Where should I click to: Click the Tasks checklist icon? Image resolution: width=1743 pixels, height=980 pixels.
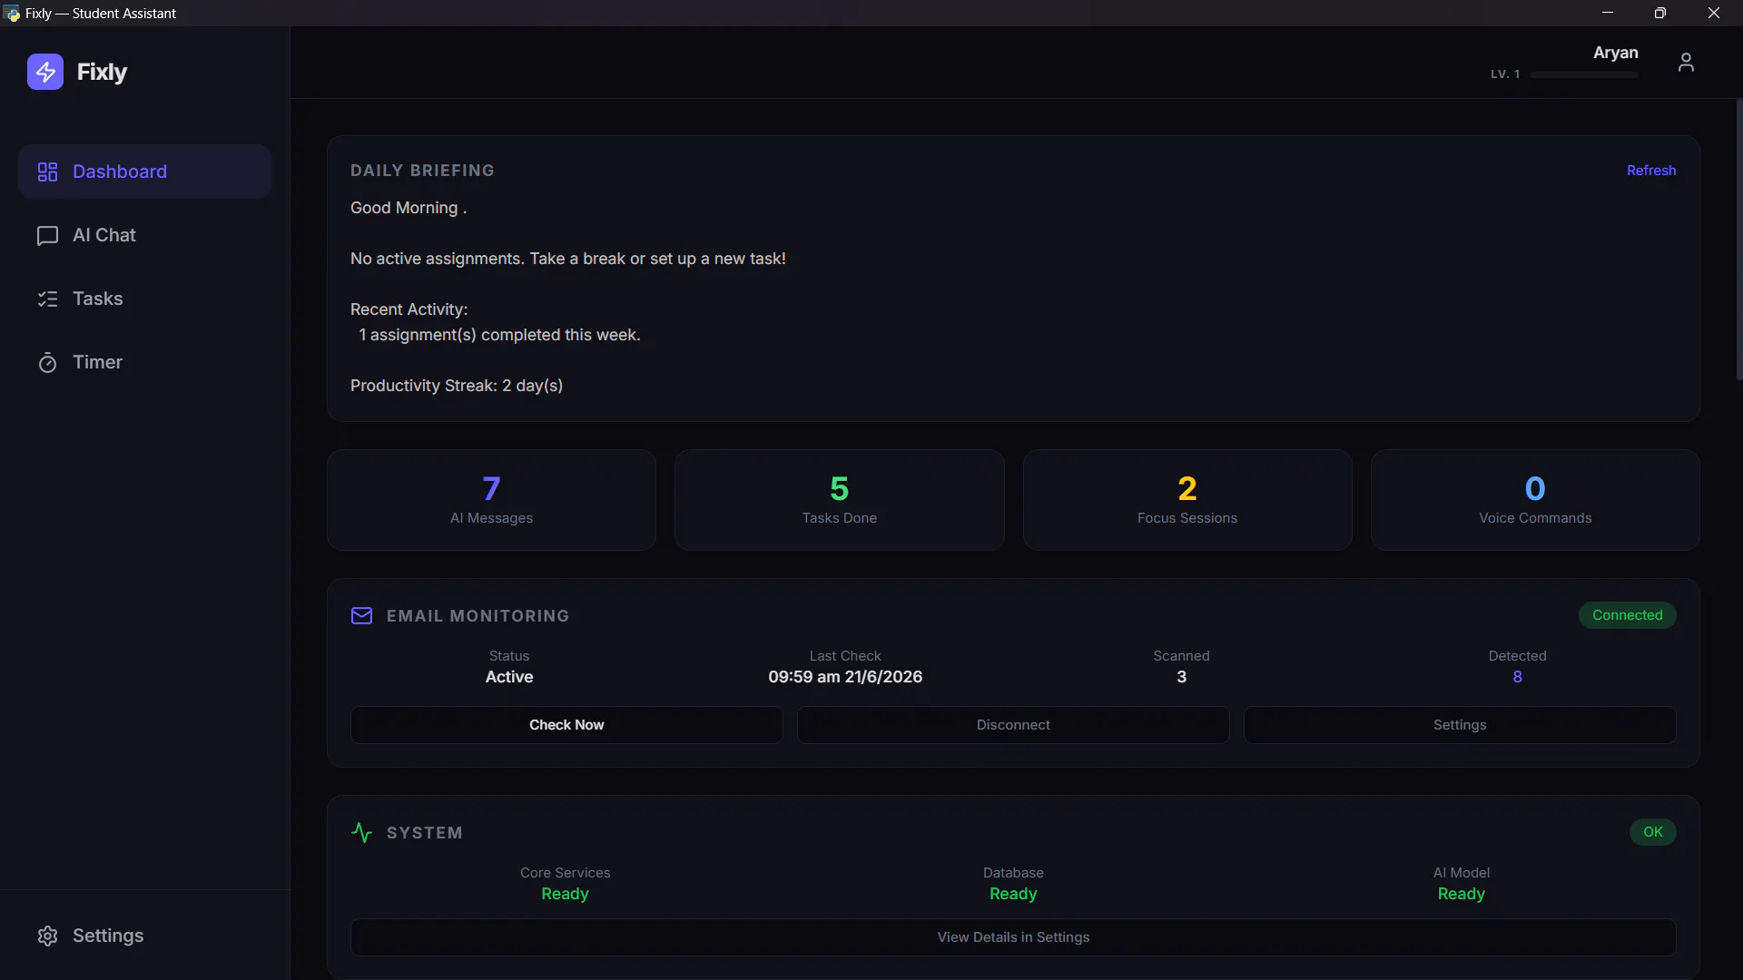47,299
